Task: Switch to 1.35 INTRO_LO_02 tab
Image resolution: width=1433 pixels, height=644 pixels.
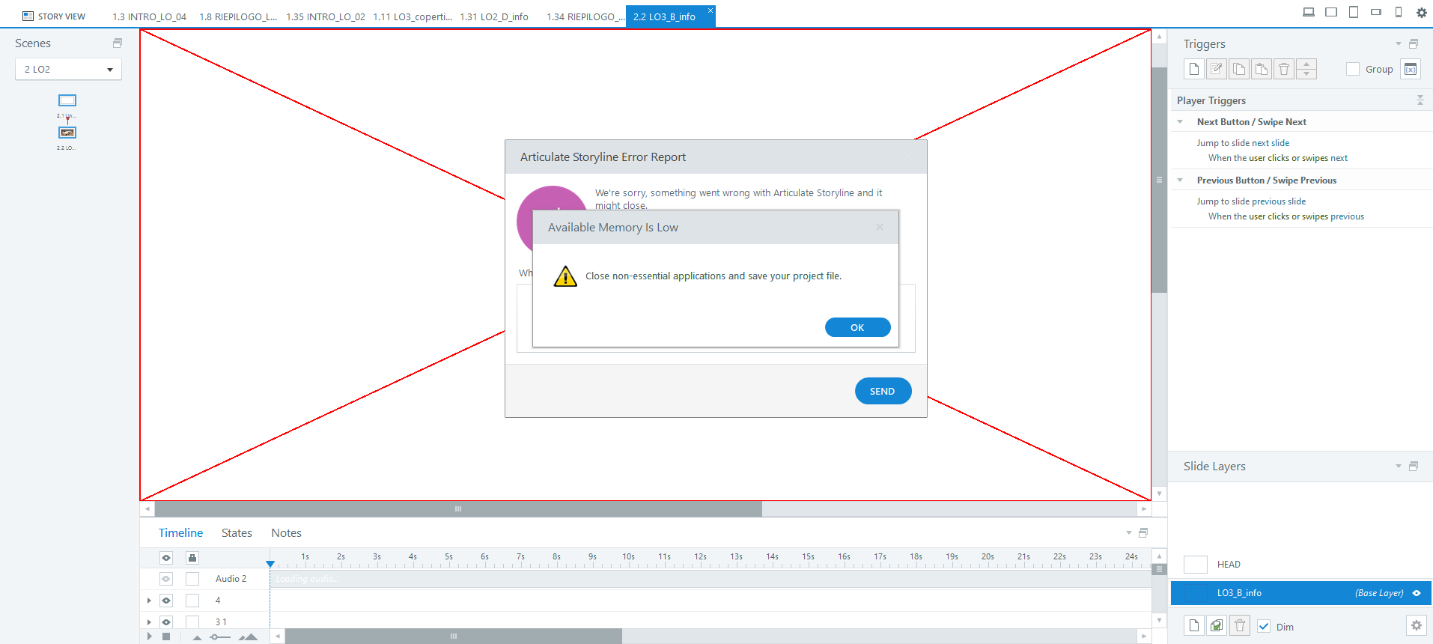Action: [x=326, y=16]
